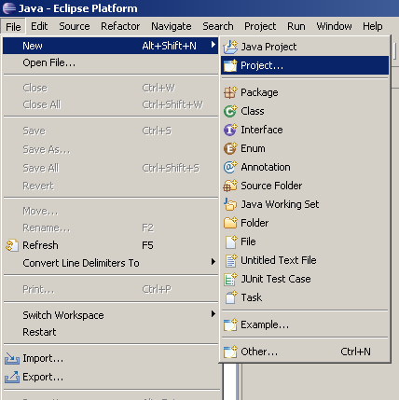Click the JUnit Test Case icon
The width and height of the screenshot is (399, 400).
(x=230, y=279)
